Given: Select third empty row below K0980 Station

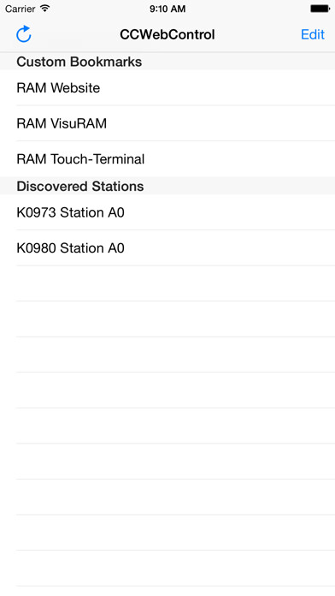Looking at the screenshot, I should coord(167,355).
